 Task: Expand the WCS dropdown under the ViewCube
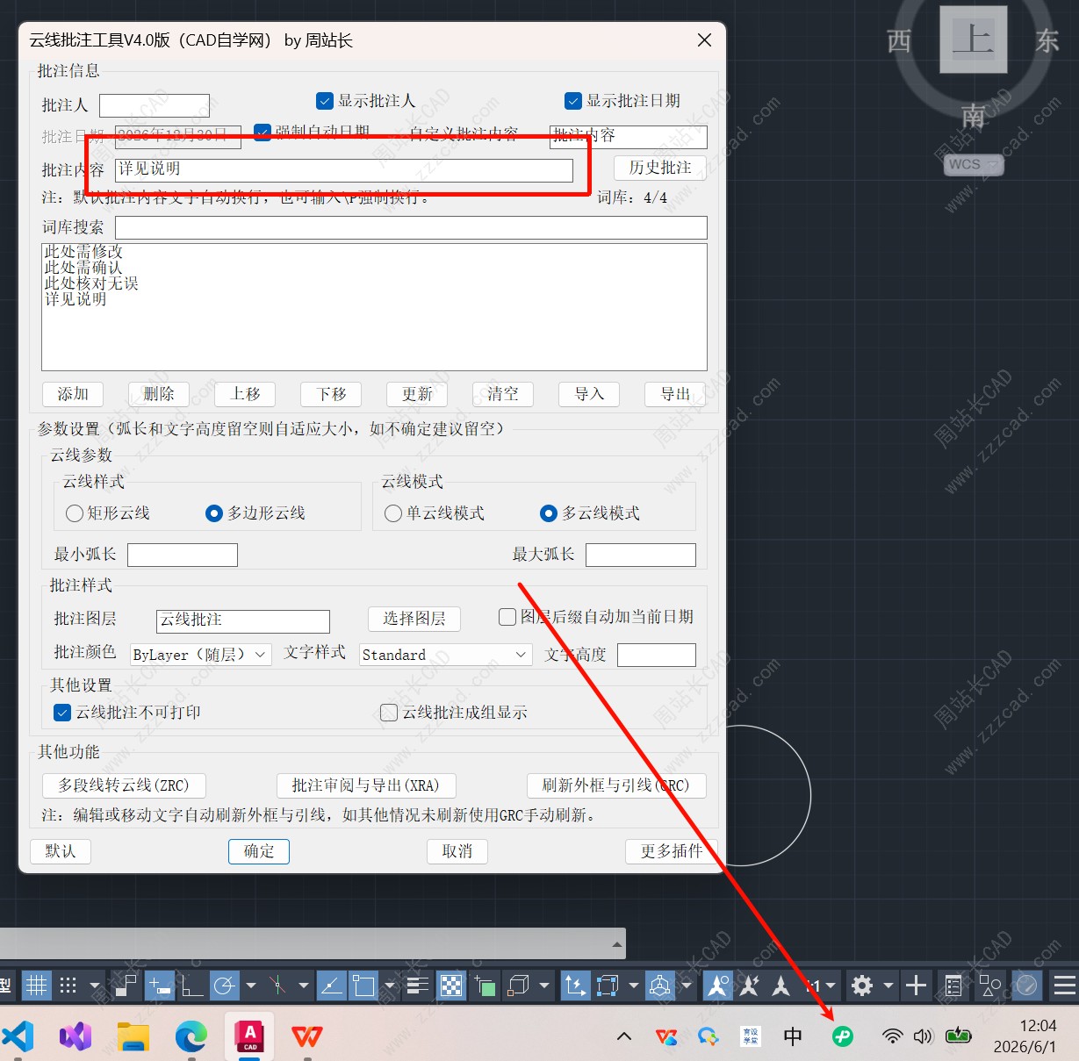(974, 164)
